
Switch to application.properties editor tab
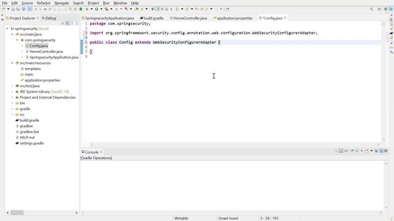pos(233,18)
